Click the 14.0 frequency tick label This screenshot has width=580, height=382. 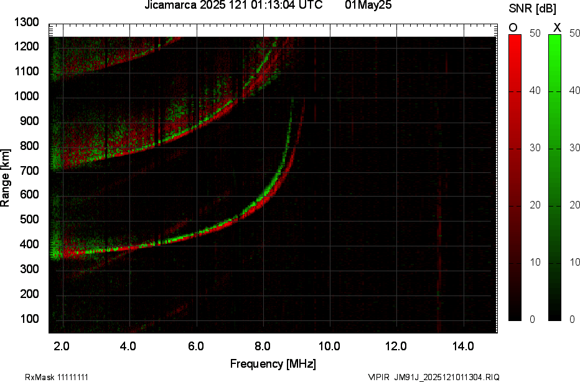coord(463,346)
